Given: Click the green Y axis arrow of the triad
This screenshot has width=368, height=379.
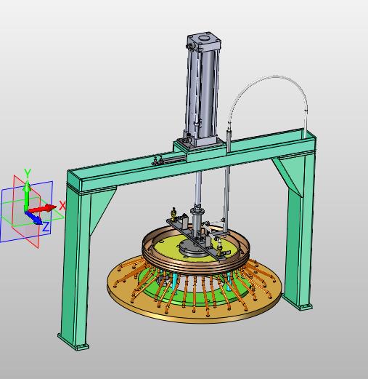Looking at the screenshot, I should (27, 195).
